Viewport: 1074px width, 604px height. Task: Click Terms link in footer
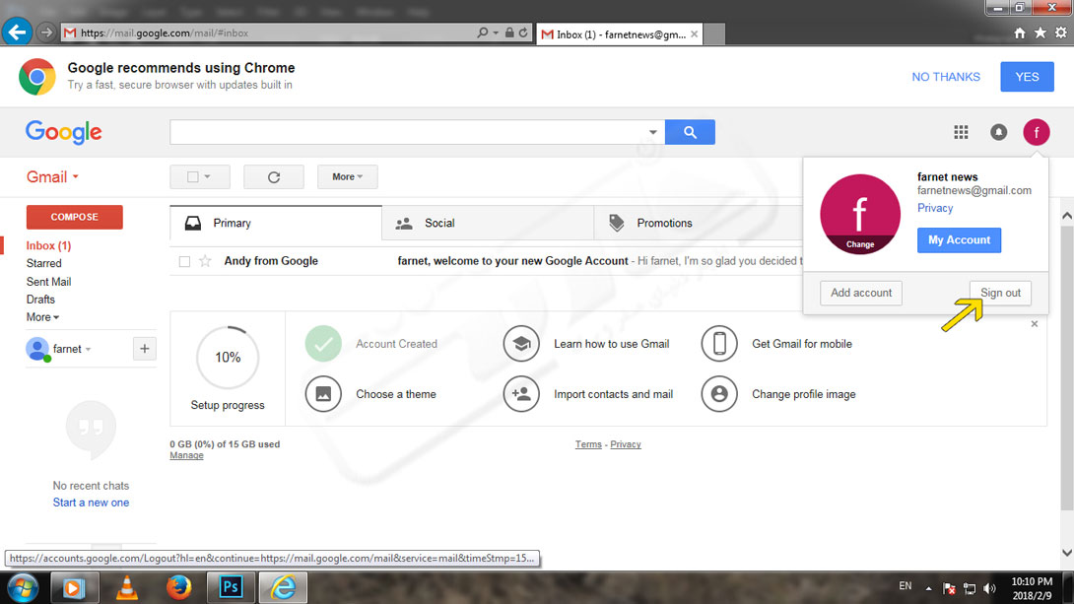pyautogui.click(x=588, y=444)
